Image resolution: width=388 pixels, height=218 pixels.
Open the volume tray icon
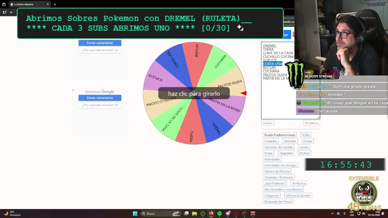(363, 214)
